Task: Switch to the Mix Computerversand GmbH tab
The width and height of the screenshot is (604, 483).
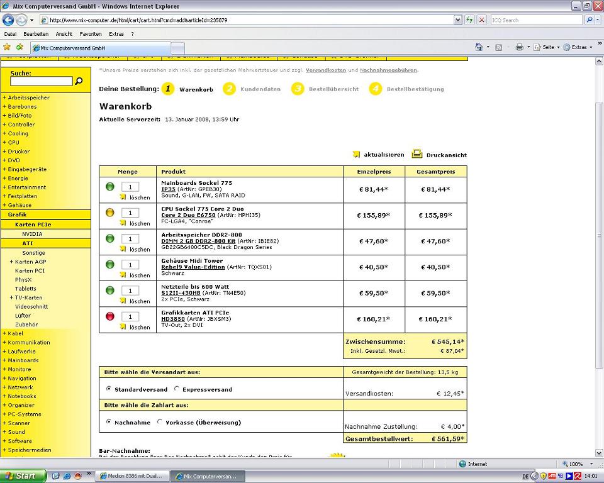Action: pyautogui.click(x=101, y=48)
